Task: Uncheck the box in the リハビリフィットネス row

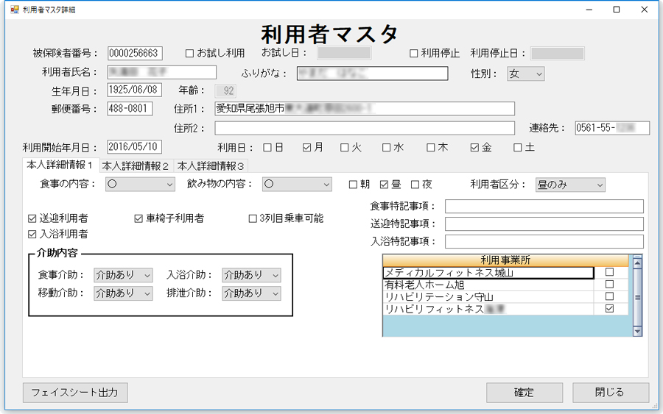Action: tap(609, 309)
